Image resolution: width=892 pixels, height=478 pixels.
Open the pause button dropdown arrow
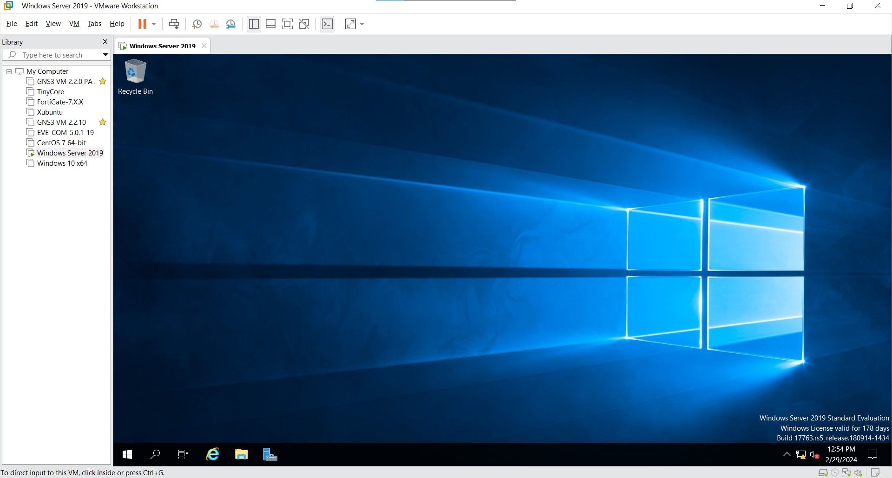[x=153, y=24]
